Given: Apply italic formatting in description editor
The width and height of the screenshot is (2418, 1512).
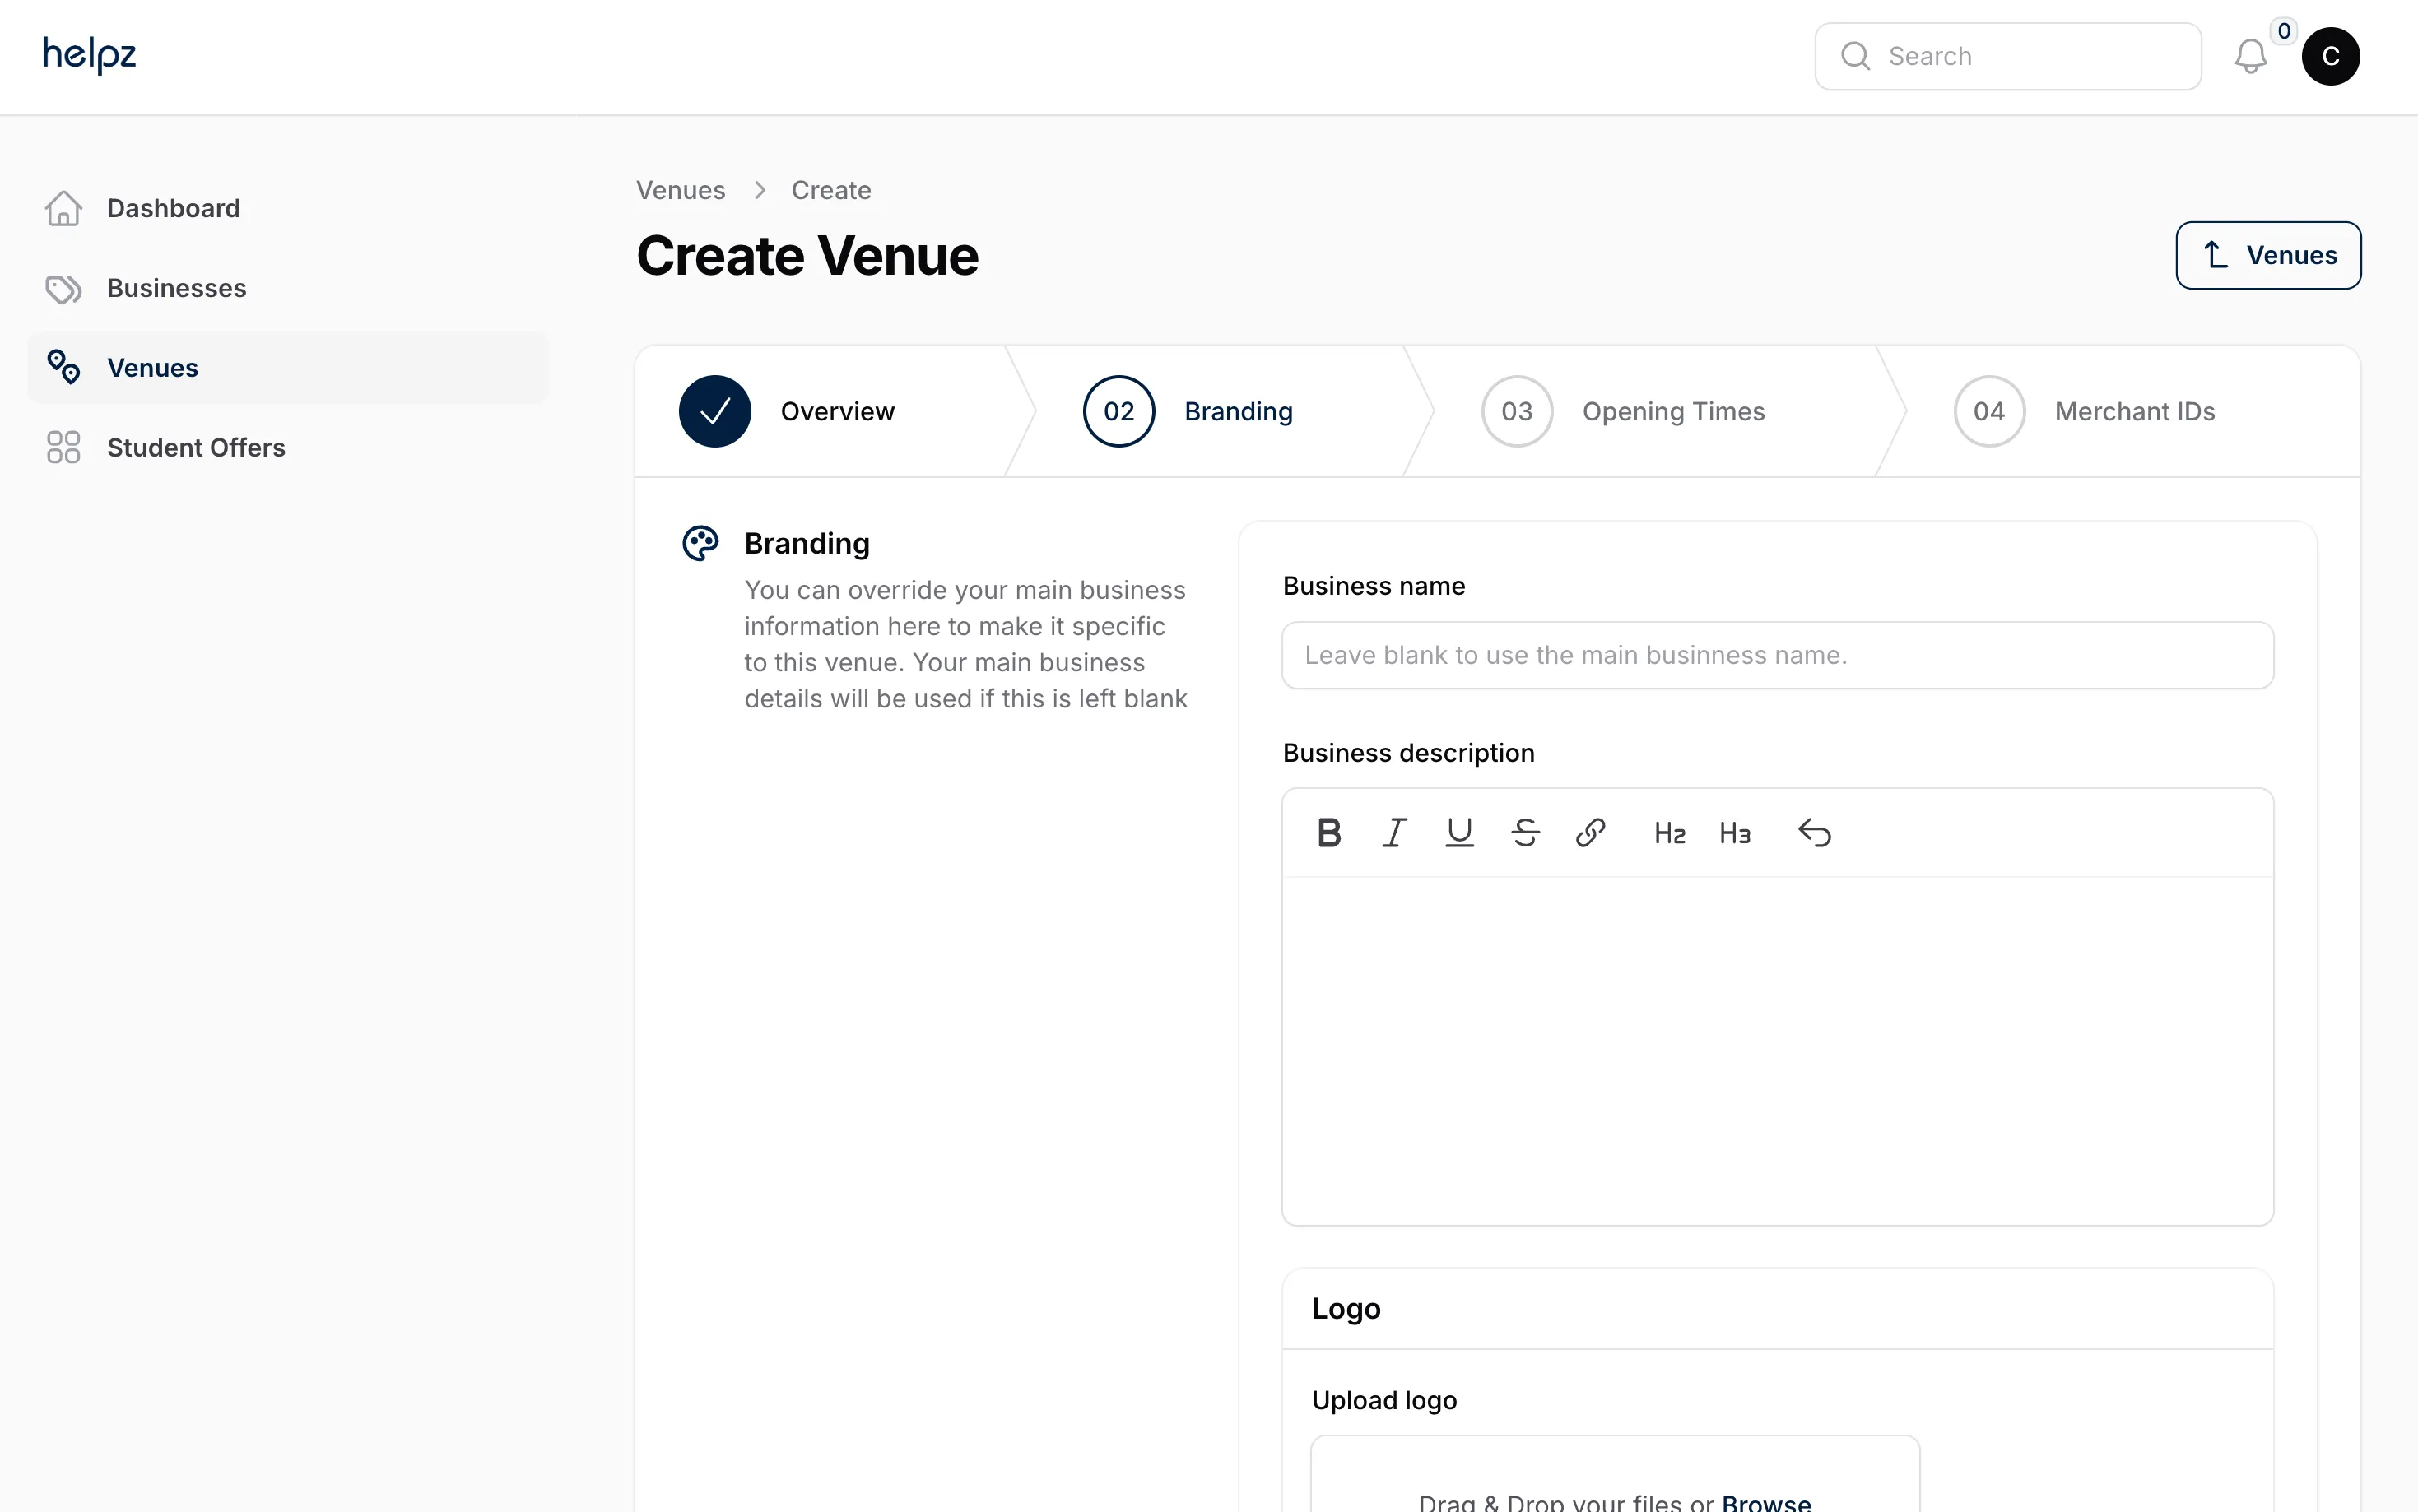Looking at the screenshot, I should click(1394, 833).
